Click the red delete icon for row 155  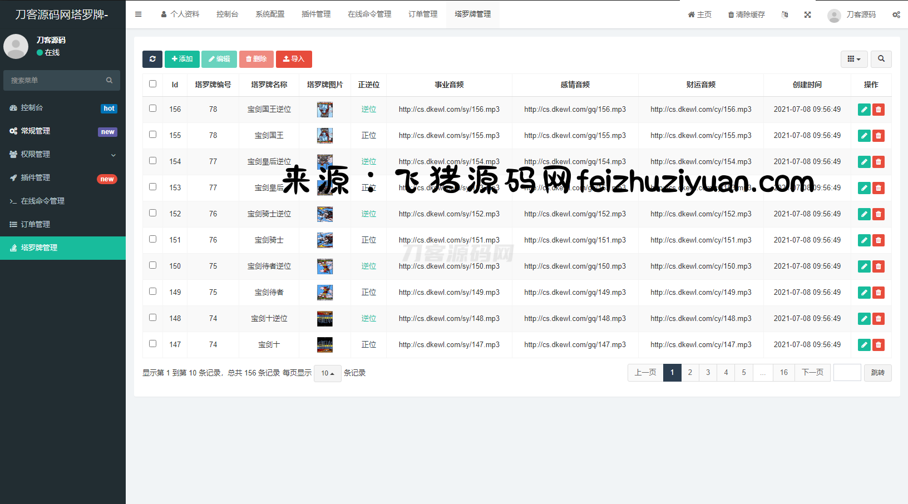(x=878, y=136)
